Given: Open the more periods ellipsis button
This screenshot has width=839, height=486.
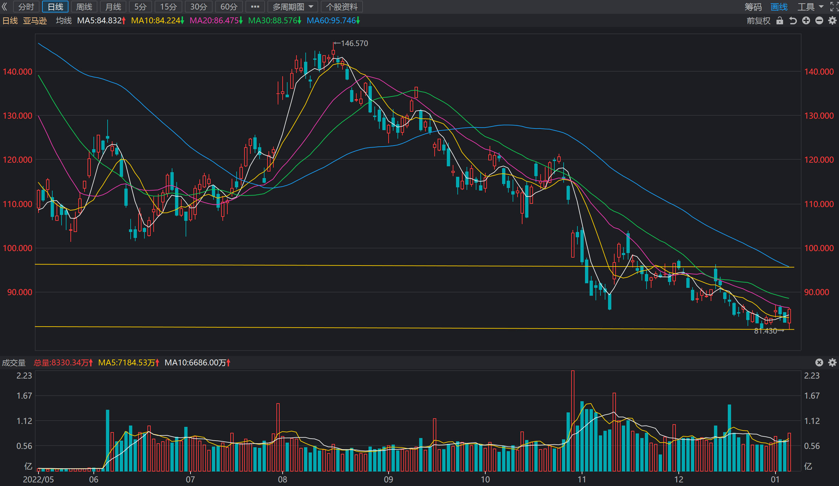Looking at the screenshot, I should click(x=255, y=7).
